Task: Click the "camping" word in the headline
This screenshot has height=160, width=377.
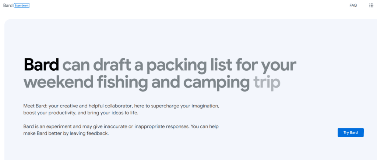Action: (216, 83)
